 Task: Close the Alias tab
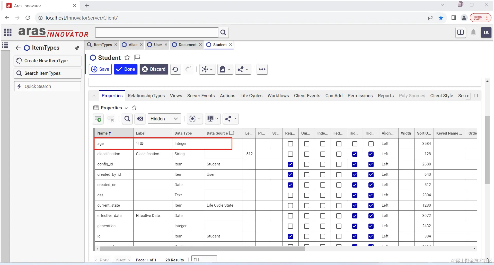(x=141, y=45)
